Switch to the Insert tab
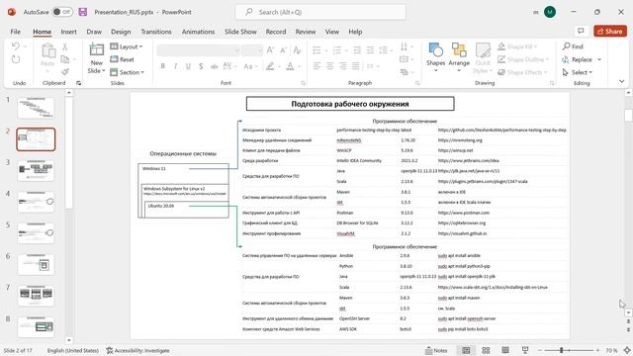 click(x=68, y=32)
